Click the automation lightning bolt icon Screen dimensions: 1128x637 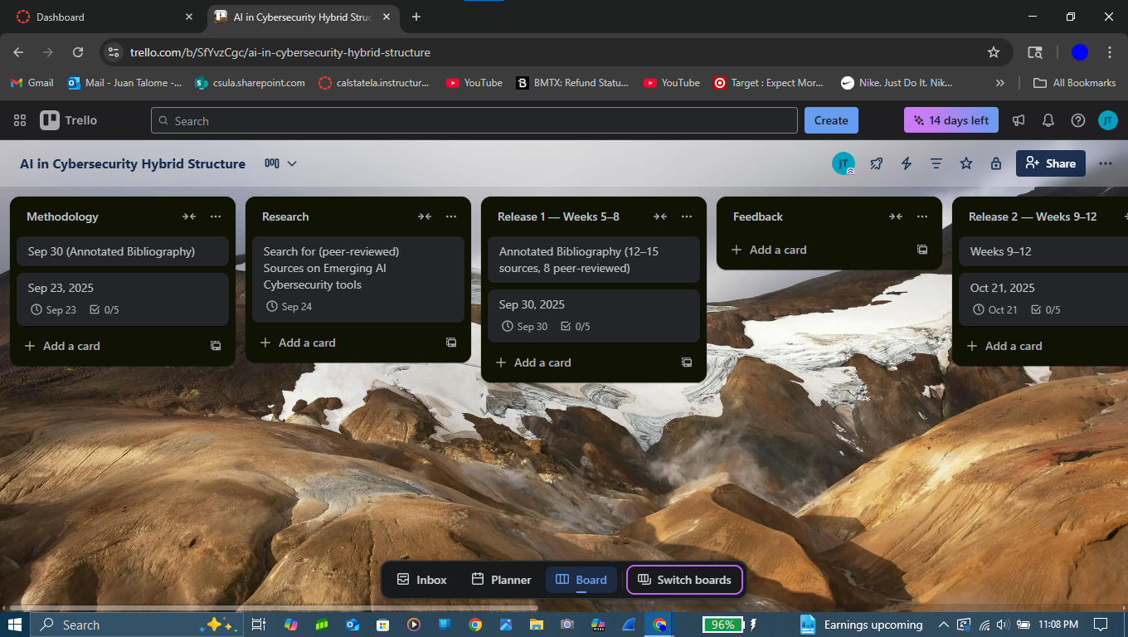point(907,163)
